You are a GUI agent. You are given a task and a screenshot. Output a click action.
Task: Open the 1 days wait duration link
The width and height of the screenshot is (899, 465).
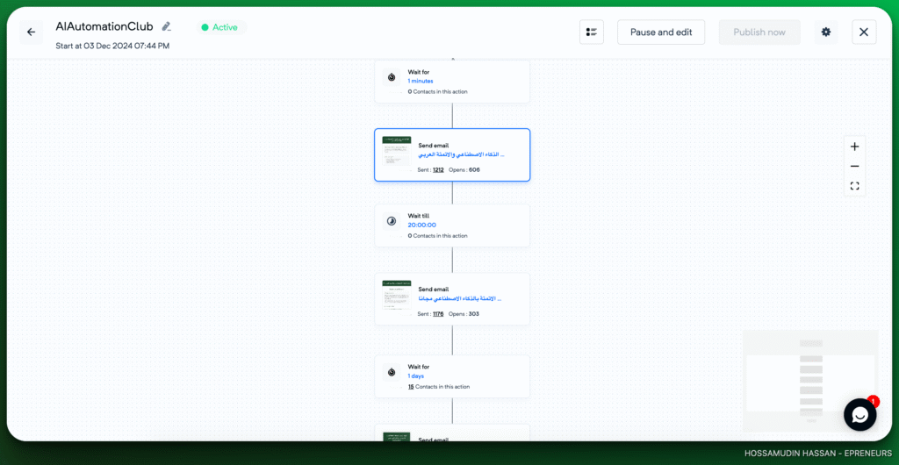tap(416, 376)
